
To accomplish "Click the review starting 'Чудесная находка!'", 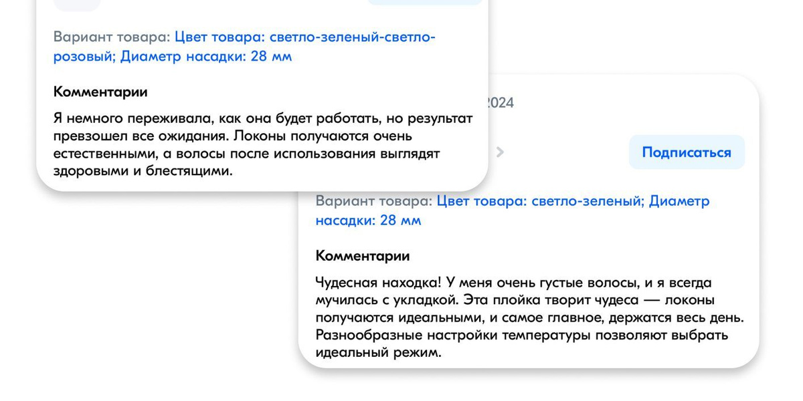I will tap(530, 317).
